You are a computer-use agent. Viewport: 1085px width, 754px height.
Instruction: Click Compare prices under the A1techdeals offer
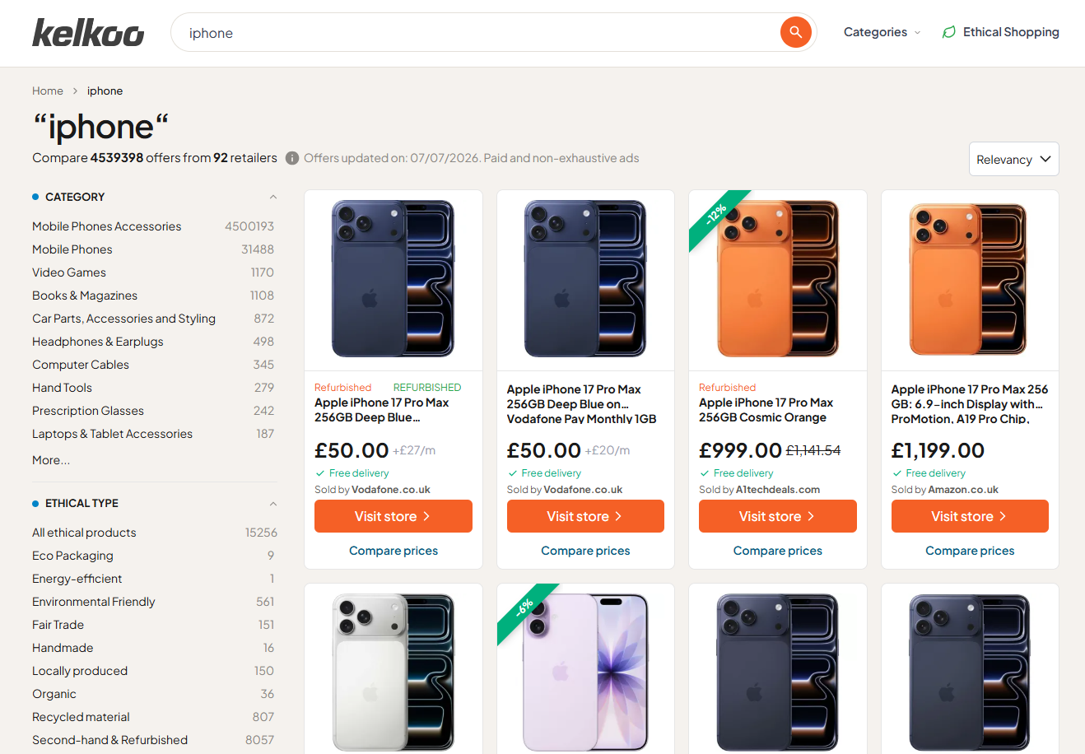coord(778,551)
